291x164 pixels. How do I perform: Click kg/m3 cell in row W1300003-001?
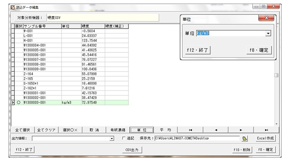(71, 102)
